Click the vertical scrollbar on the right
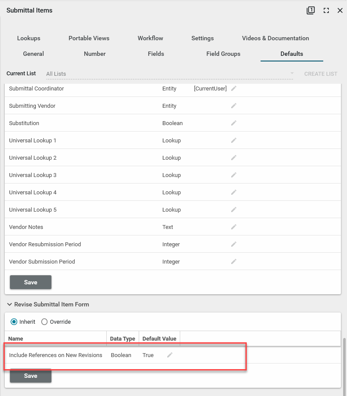The image size is (347, 396). tap(344, 364)
